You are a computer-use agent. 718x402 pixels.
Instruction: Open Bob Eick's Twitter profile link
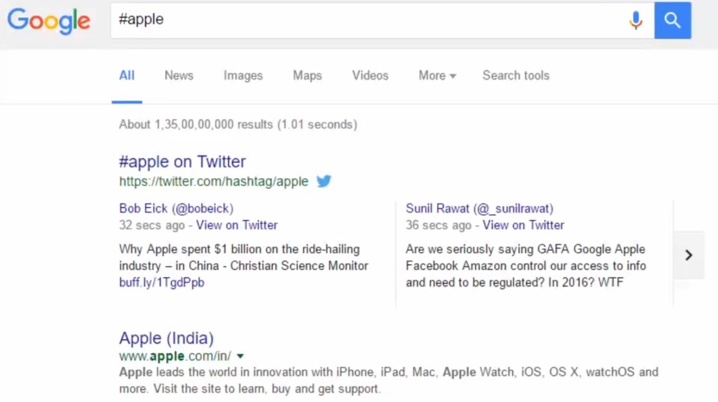[x=176, y=208]
